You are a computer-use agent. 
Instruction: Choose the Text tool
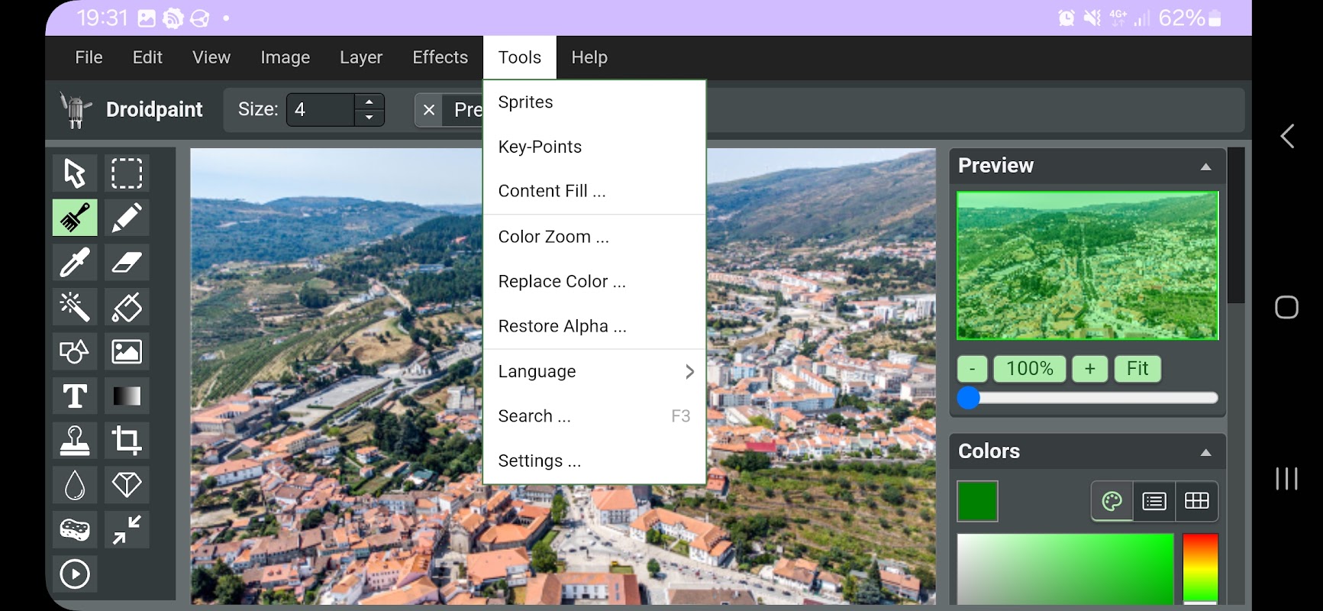(75, 396)
